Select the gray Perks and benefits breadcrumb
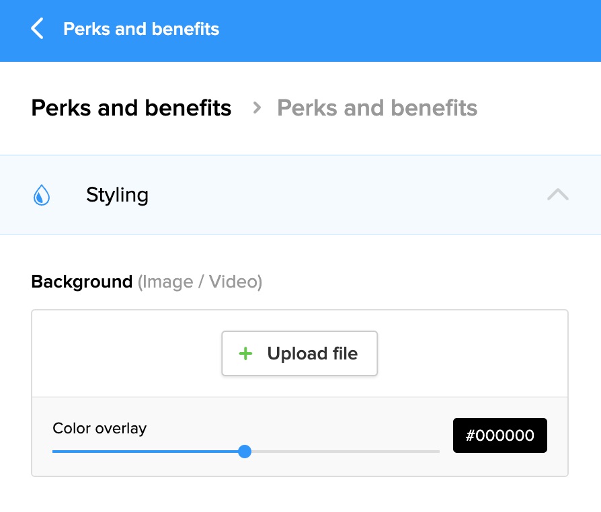Screen dimensions: 601x512 tap(377, 108)
